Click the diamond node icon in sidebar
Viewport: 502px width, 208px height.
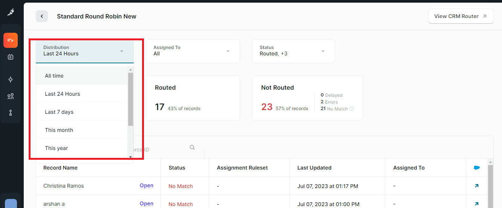[11, 80]
